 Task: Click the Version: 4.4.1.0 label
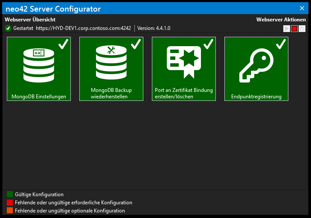[154, 28]
